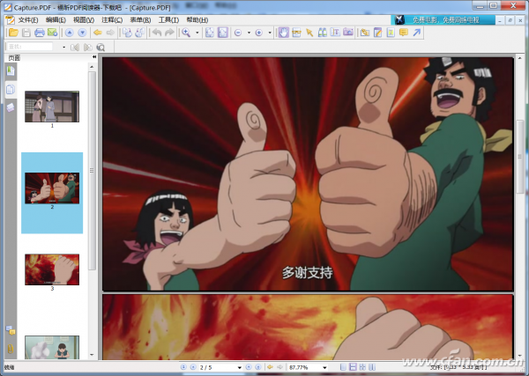Image resolution: width=529 pixels, height=376 pixels.
Task: Open the 工具(T) menu
Action: pos(168,20)
